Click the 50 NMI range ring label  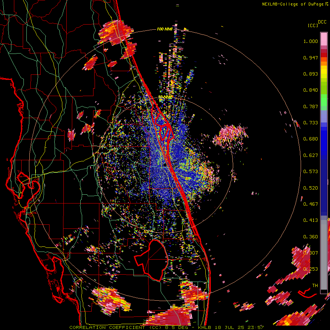coord(165,97)
